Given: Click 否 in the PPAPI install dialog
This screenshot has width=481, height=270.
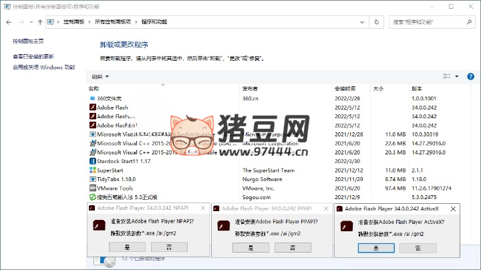Looking at the screenshot, I should tap(292, 247).
